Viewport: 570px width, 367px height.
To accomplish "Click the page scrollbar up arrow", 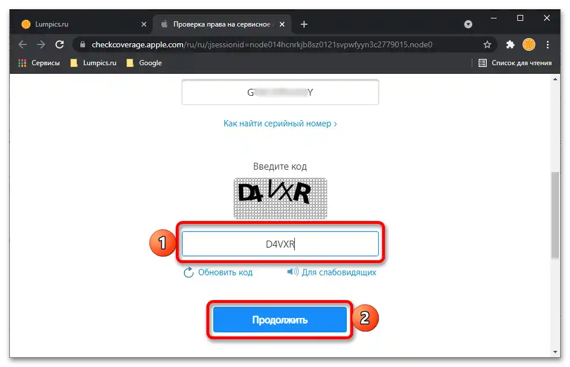I will click(x=555, y=79).
